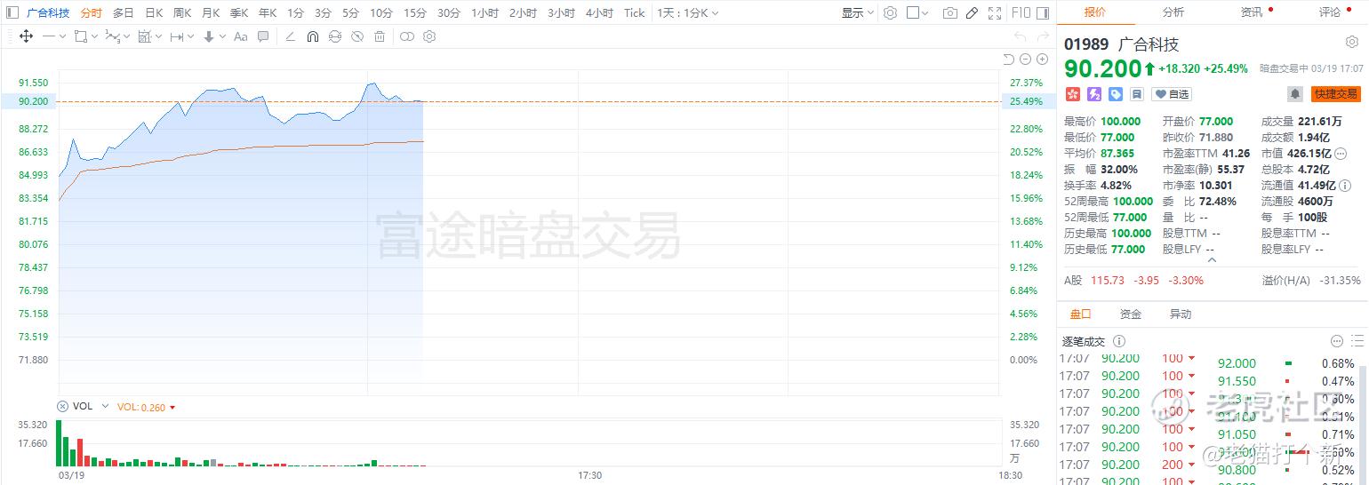Open chart settings gear icon
Viewport: 1369px width, 485px height.
tap(890, 13)
